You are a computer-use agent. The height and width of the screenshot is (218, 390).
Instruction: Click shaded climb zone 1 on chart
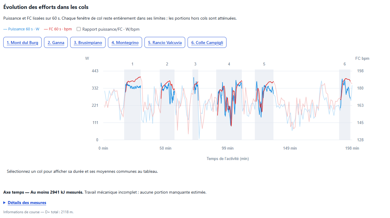tap(132, 105)
